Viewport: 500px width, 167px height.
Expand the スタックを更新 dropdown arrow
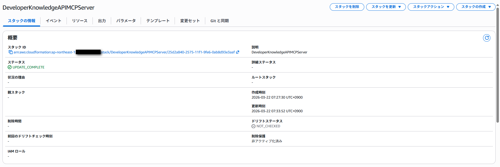coord(400,7)
